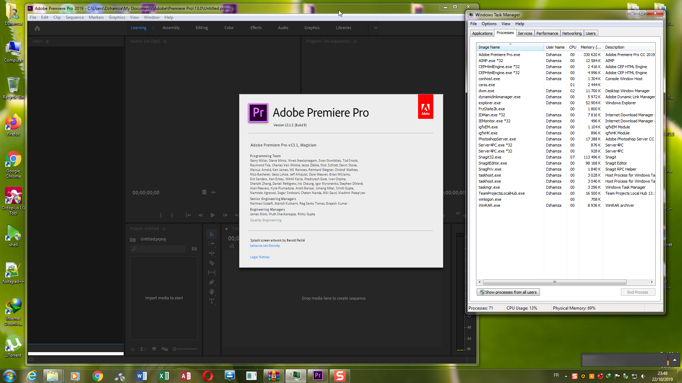
Task: Show hidden system tray icons
Action: pyautogui.click(x=566, y=376)
